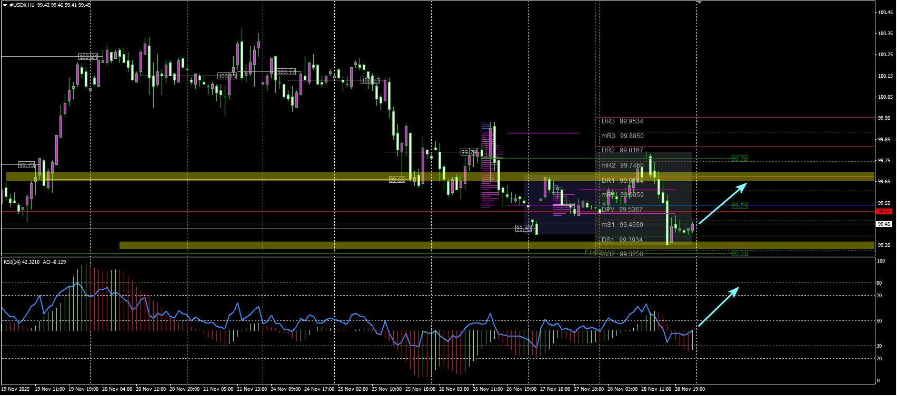Select the mR3 99.8850 pivot label

pos(622,136)
